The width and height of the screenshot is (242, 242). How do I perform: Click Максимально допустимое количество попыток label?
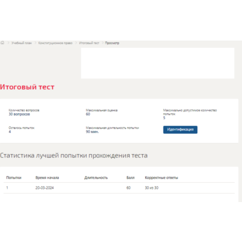190,112
